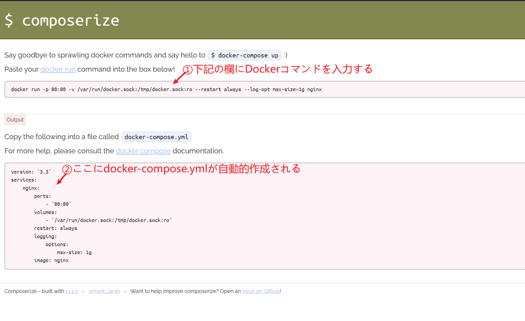Click the 'services:' output line
Screen dimensions: 525x321
pyautogui.click(x=24, y=180)
